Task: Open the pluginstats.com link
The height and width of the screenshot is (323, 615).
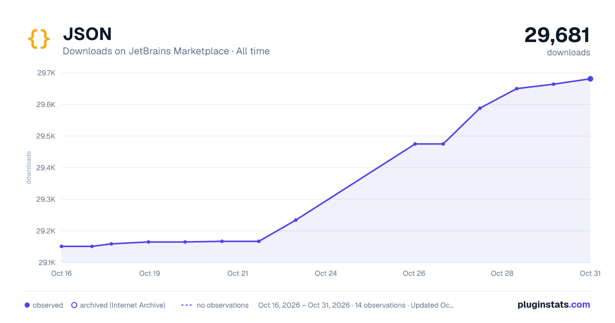Action: click(553, 305)
